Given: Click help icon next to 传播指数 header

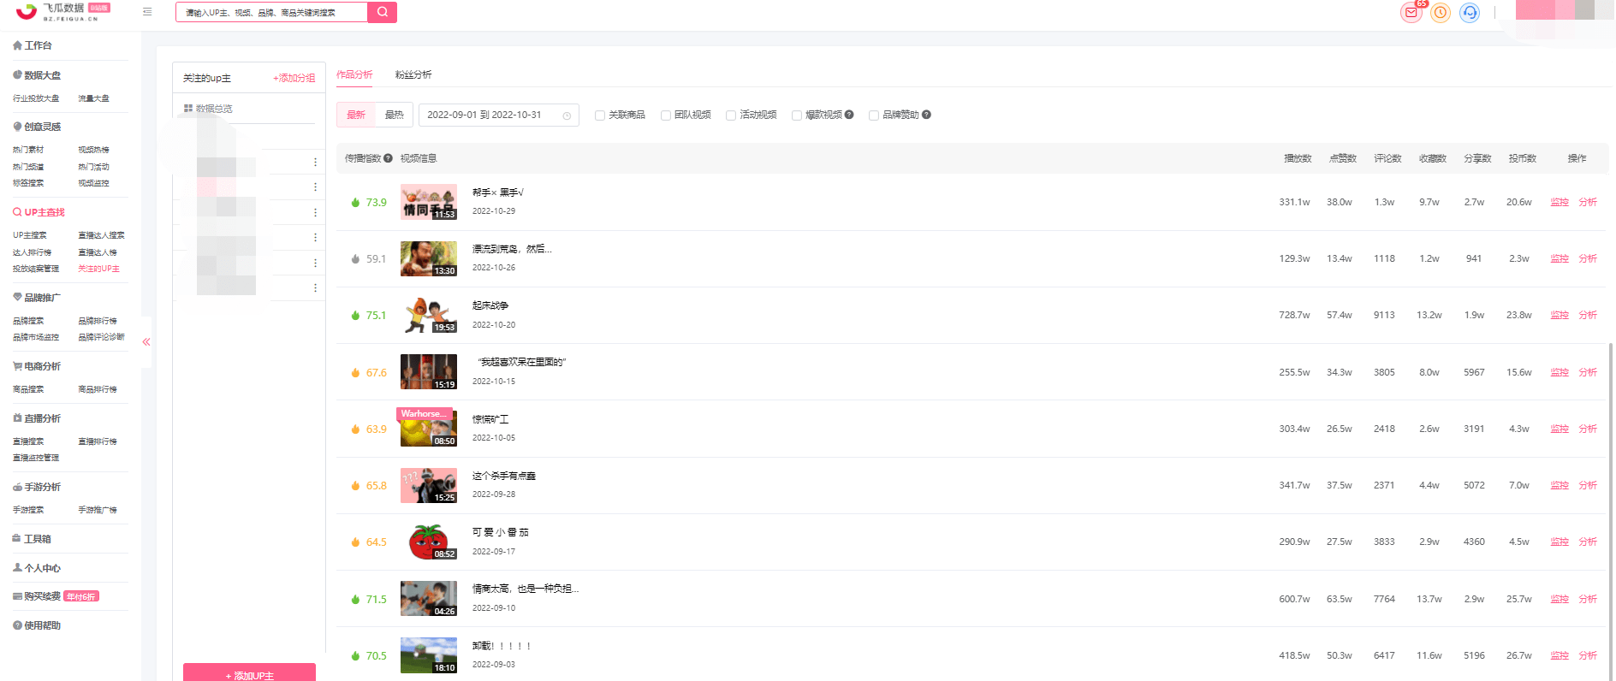Looking at the screenshot, I should 388,158.
